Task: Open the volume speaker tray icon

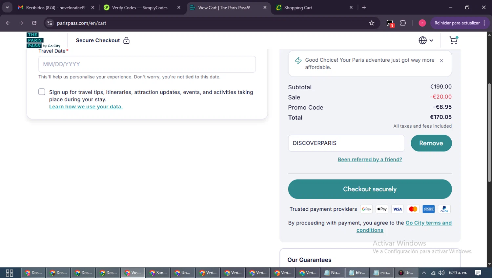Action: (x=441, y=273)
